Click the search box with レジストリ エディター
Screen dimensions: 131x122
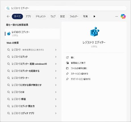[x=65, y=8]
